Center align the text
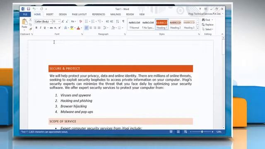Screen dimensions: 265x149 (x=91, y=28)
